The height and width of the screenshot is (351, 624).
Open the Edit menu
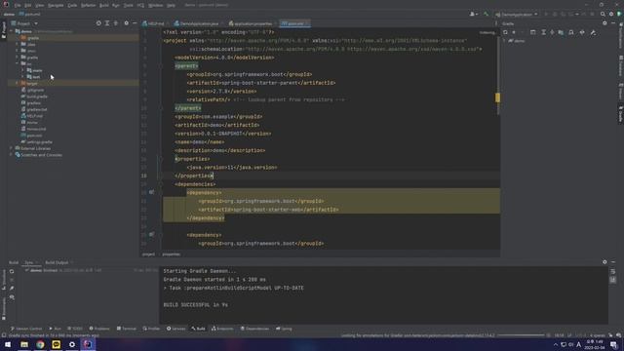point(28,6)
